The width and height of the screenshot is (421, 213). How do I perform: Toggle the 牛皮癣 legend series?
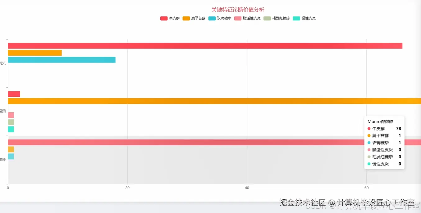tap(170, 18)
